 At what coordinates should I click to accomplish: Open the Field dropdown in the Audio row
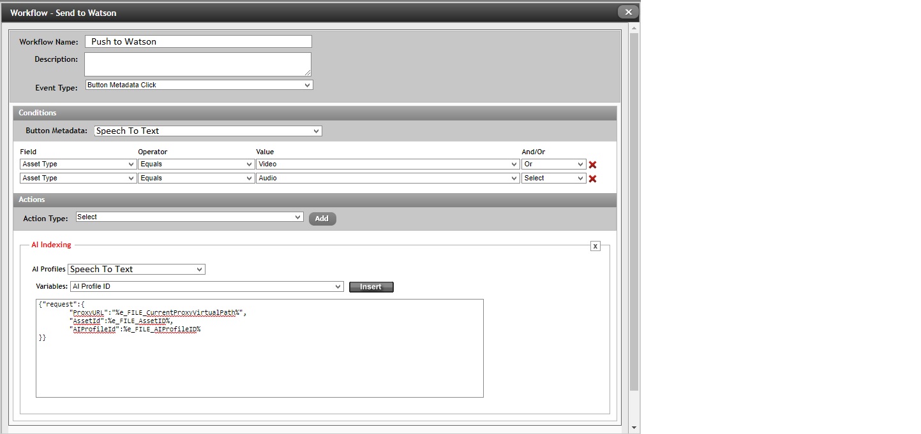coord(79,178)
